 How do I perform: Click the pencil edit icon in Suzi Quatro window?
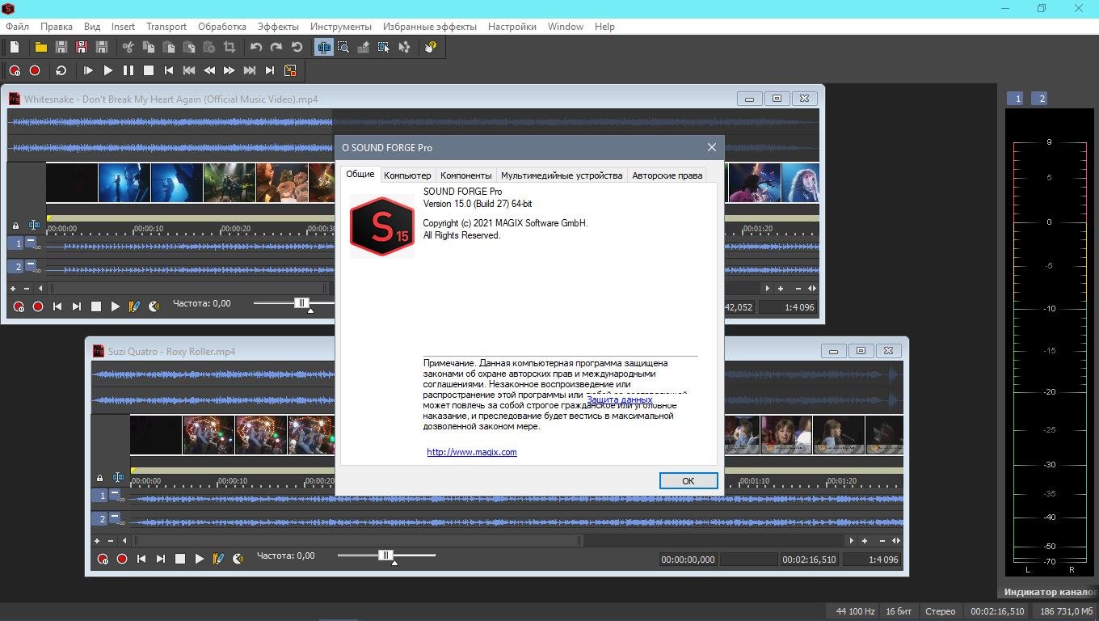point(218,559)
